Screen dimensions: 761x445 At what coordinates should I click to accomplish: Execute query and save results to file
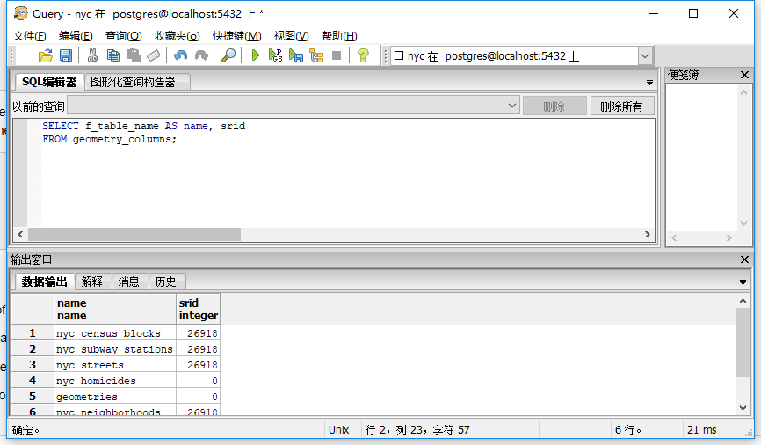(x=295, y=56)
